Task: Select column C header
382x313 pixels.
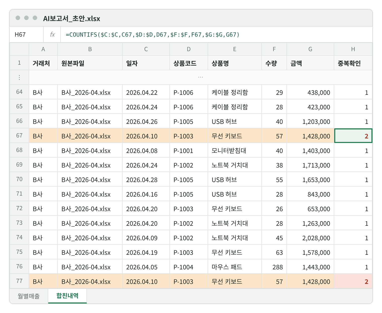Action: click(146, 49)
